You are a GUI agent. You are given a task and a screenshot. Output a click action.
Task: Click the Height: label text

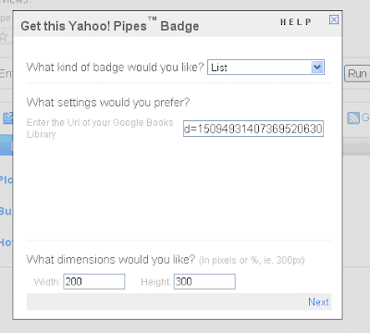(x=155, y=282)
